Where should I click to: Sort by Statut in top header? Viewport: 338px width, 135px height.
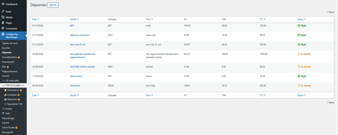300,19
